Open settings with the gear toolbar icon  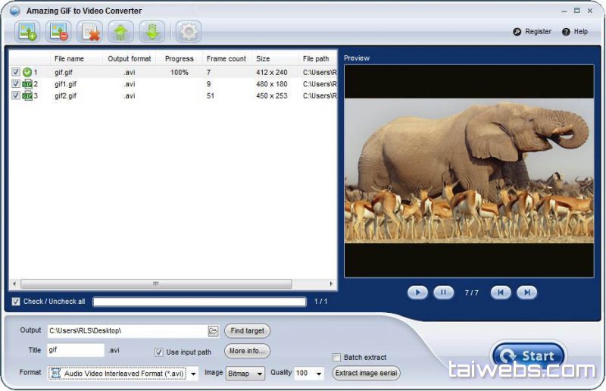(188, 32)
